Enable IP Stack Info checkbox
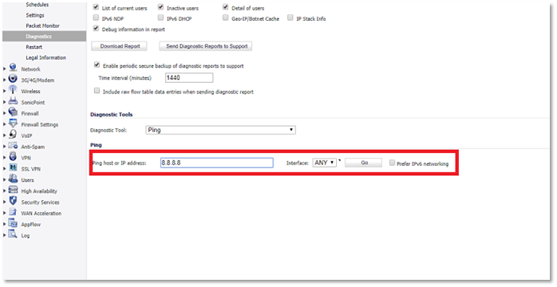Screen dimensions: 557x287 coord(290,18)
